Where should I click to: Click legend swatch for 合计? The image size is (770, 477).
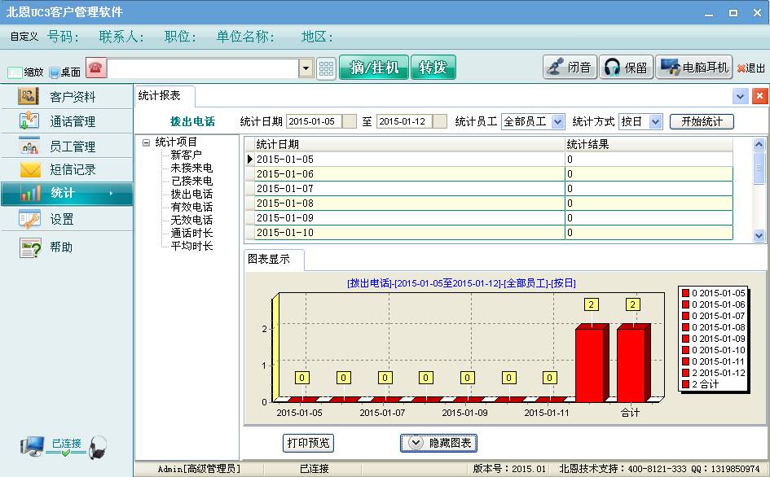pyautogui.click(x=685, y=384)
